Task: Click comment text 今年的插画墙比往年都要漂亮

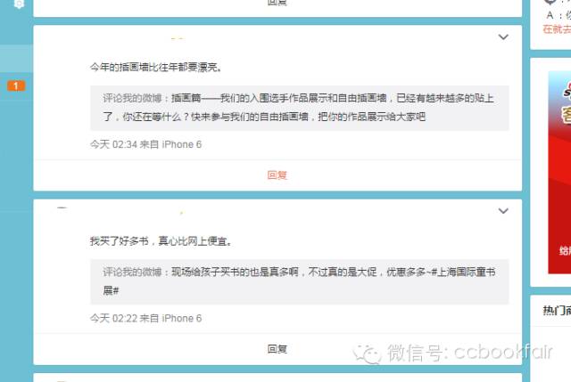Action: point(156,68)
